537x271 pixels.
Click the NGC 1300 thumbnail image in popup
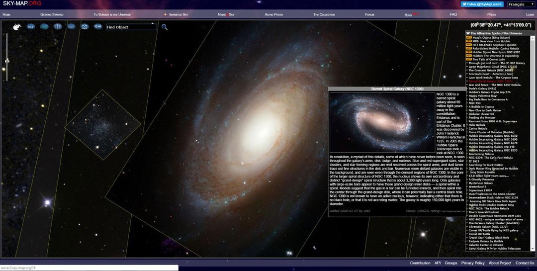click(382, 122)
